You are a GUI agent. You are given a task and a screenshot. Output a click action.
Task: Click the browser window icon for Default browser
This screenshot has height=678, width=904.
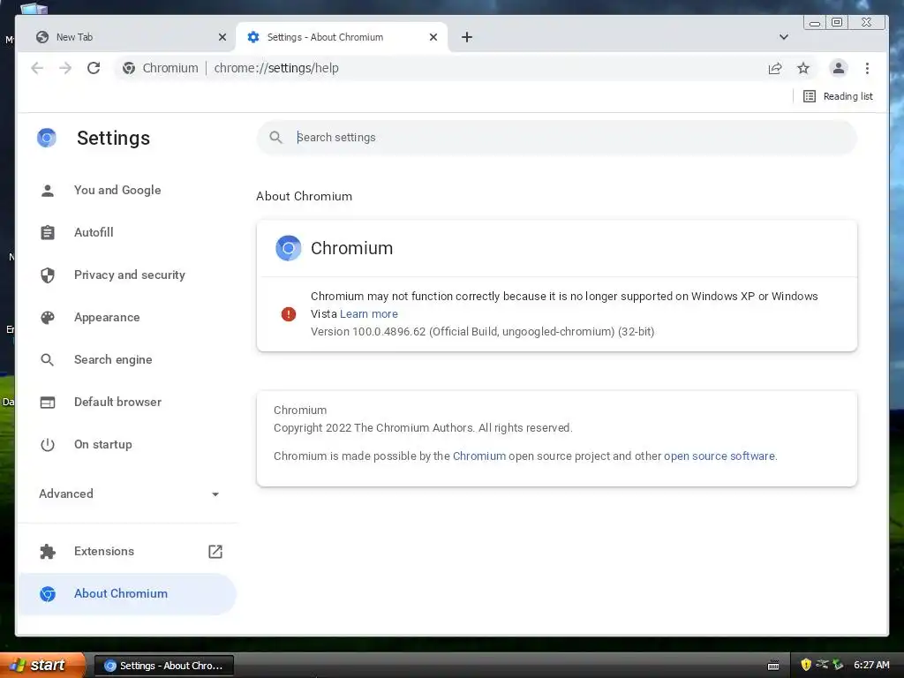point(48,402)
